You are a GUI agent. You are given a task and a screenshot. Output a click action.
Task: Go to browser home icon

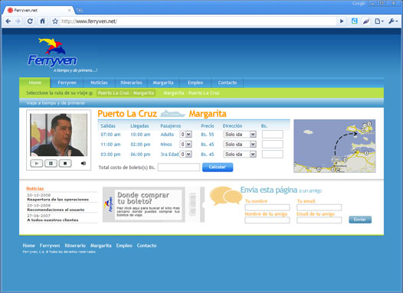(43, 21)
